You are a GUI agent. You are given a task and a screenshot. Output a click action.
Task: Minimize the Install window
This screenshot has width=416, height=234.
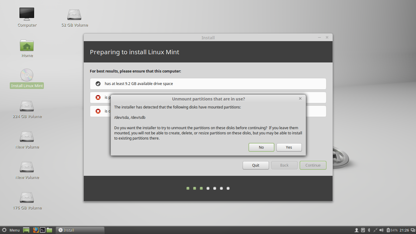click(319, 37)
